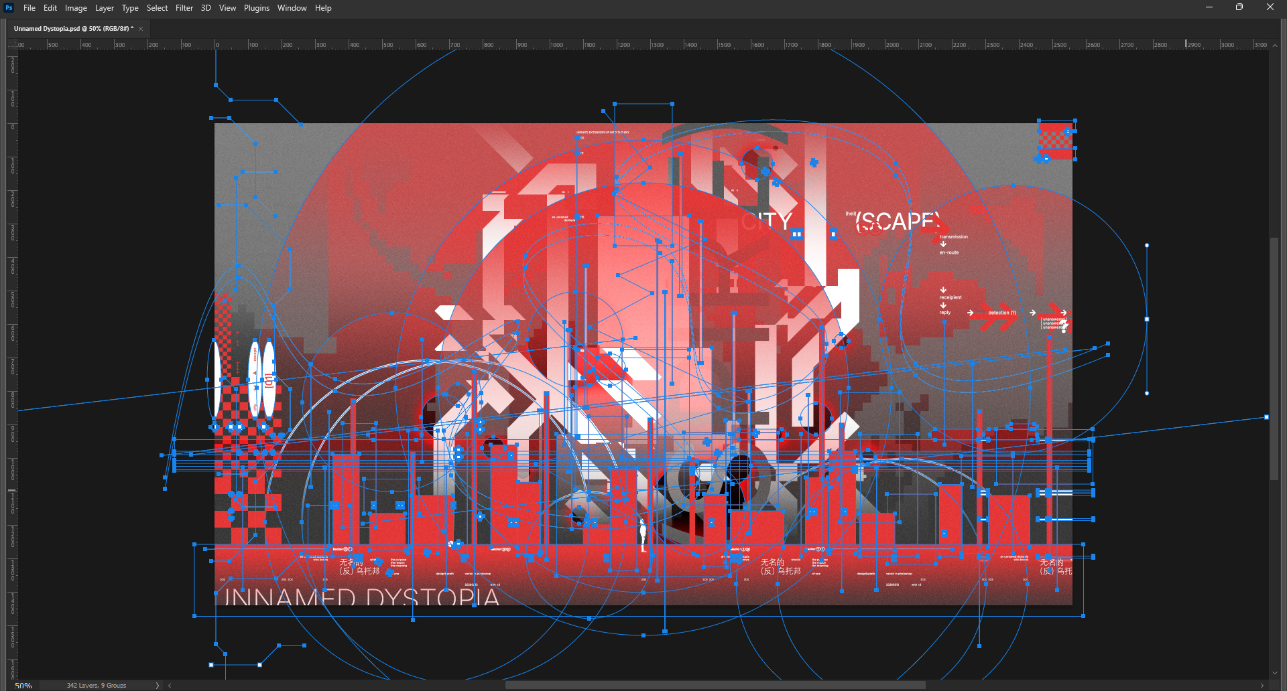The image size is (1287, 691).
Task: Open the Window menu
Action: pyautogui.click(x=292, y=8)
